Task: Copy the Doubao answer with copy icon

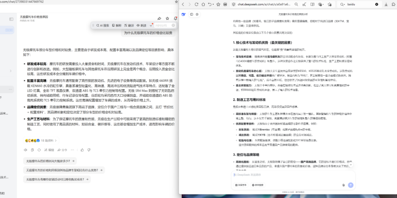Action: point(32,150)
